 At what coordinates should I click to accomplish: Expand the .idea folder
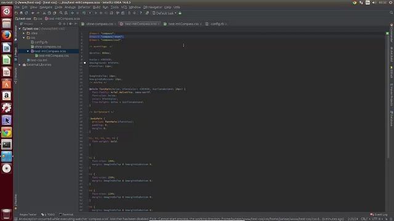(24, 33)
